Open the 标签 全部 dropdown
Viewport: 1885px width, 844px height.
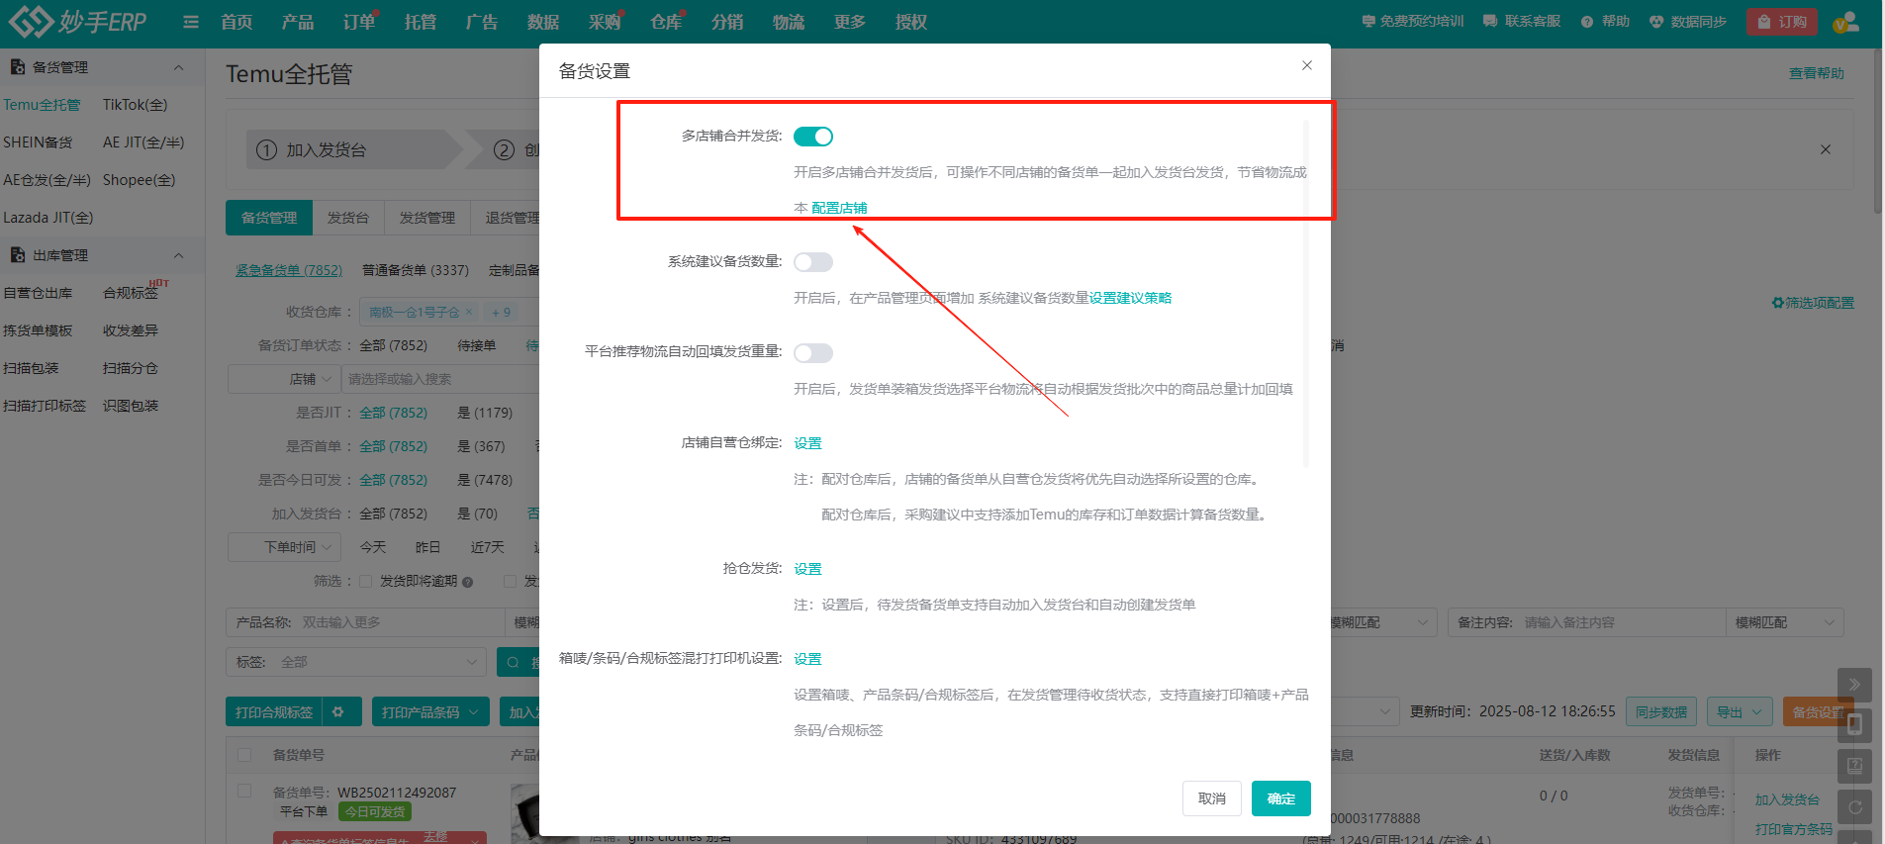pos(356,662)
